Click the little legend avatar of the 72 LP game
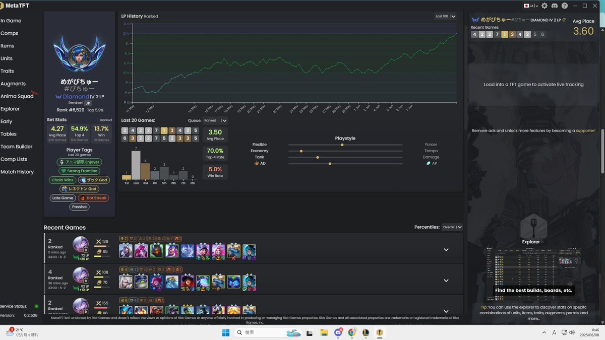 tap(81, 245)
